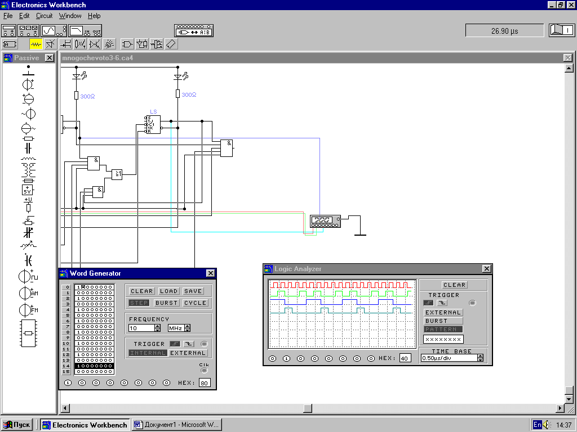Open the custom parts bin icon
This screenshot has width=577, height=432.
point(10,44)
